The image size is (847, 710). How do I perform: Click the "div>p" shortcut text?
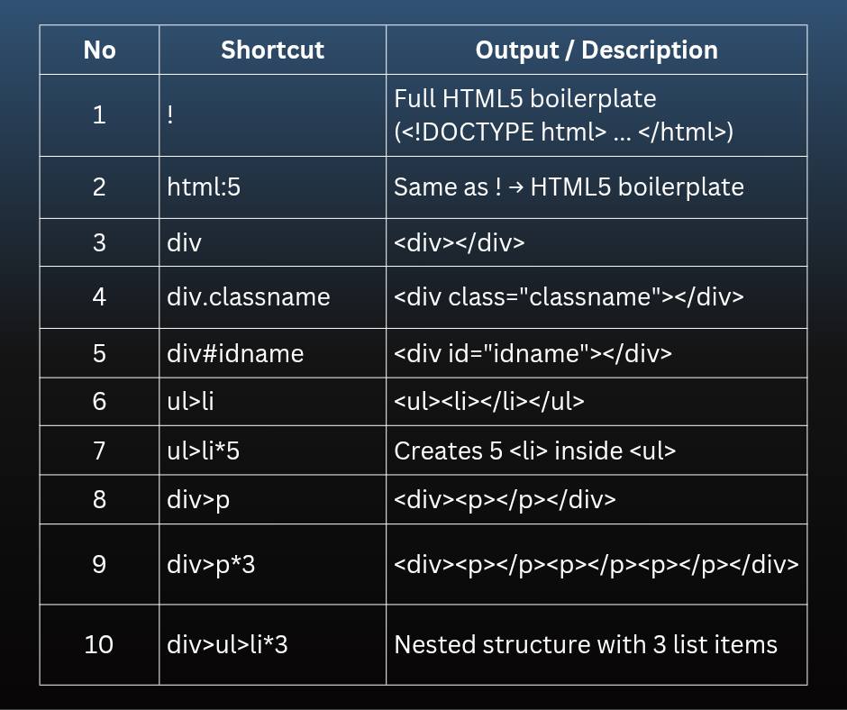(198, 500)
